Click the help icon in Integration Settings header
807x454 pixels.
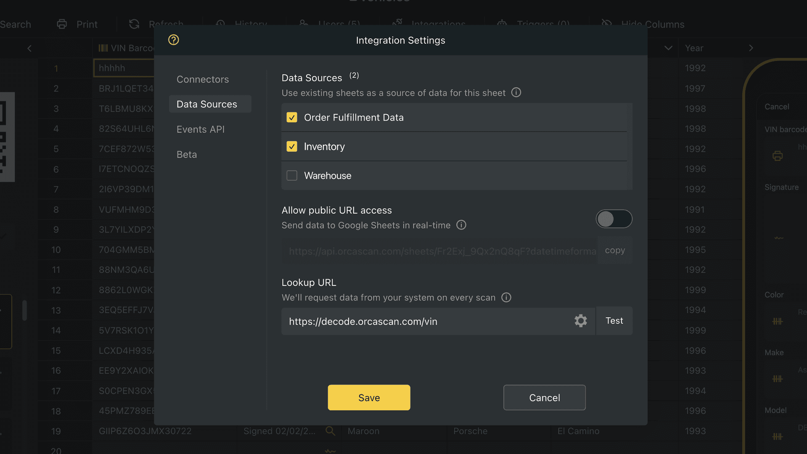(x=173, y=40)
